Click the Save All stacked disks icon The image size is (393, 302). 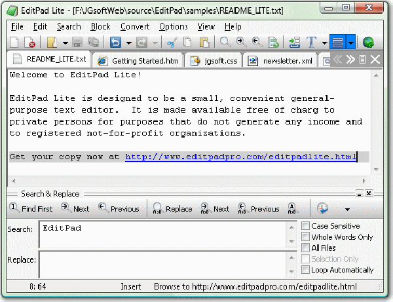coord(94,42)
